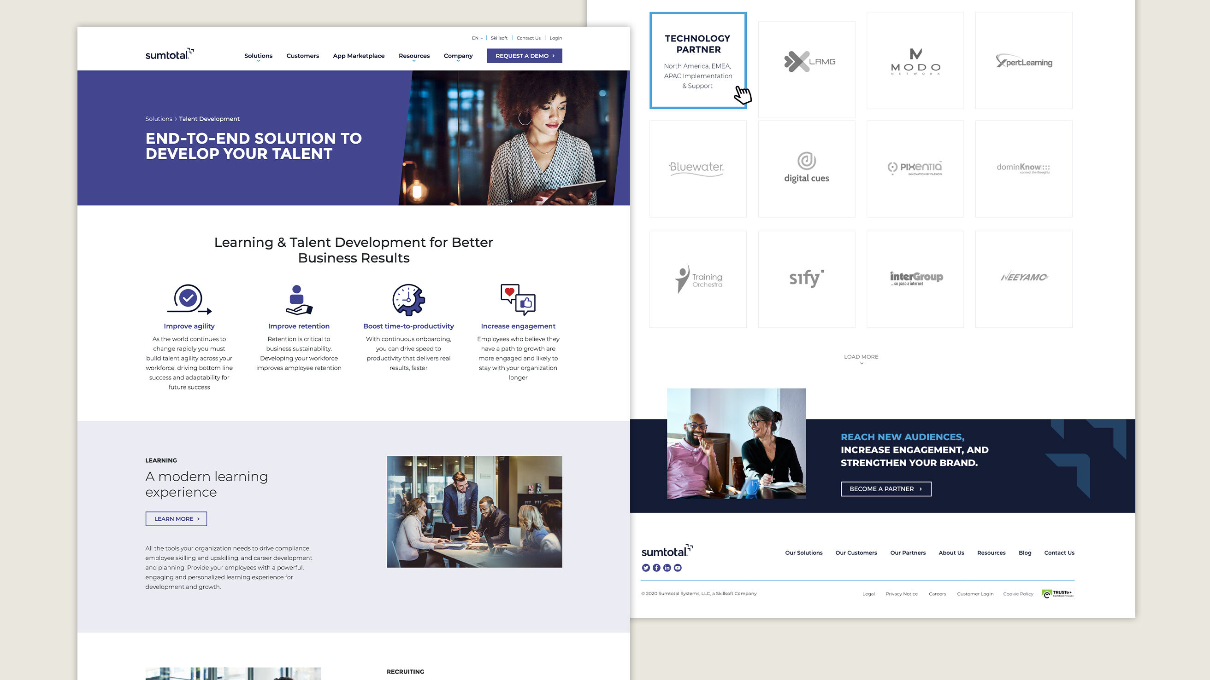The width and height of the screenshot is (1210, 680).
Task: Open Resources in the footer
Action: [991, 553]
